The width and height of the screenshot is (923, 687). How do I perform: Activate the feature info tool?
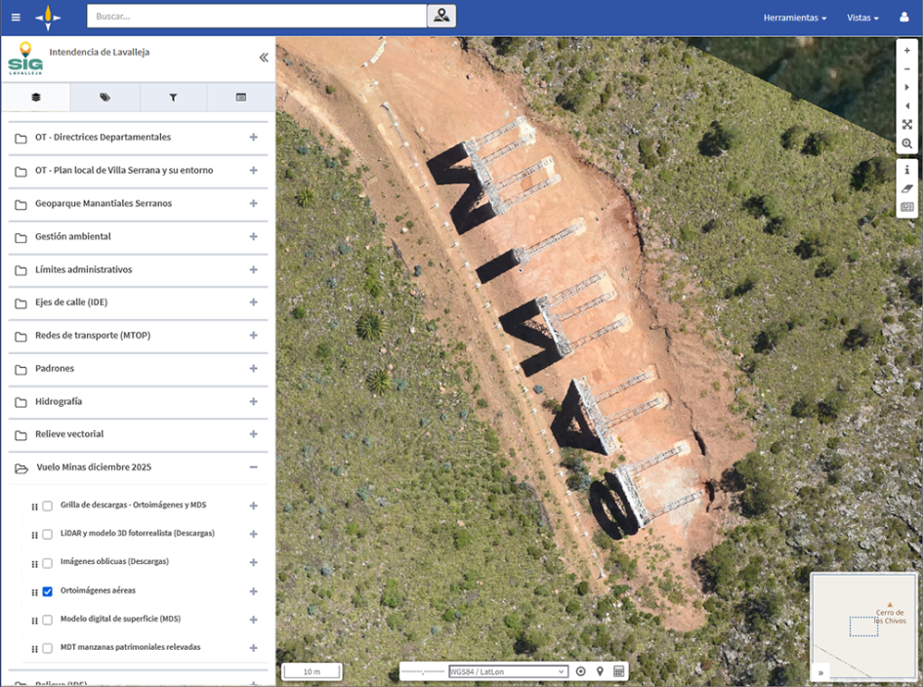[907, 170]
